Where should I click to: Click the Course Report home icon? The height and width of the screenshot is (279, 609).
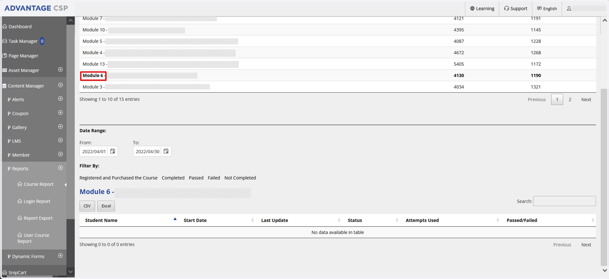click(x=20, y=184)
